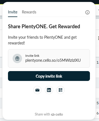This screenshot has height=121, width=99.
Task: Switch to the Rewards tab
Action: click(x=29, y=12)
